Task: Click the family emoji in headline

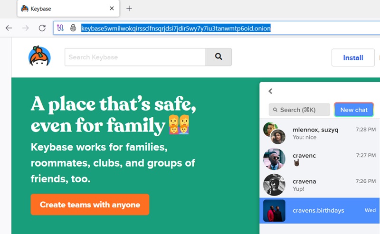Action: (x=179, y=124)
